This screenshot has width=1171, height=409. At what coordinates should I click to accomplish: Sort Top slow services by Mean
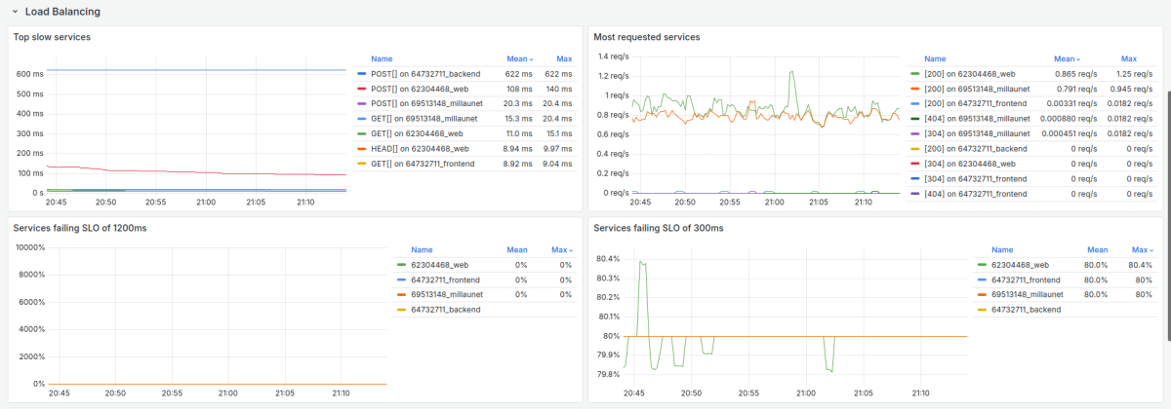point(519,58)
